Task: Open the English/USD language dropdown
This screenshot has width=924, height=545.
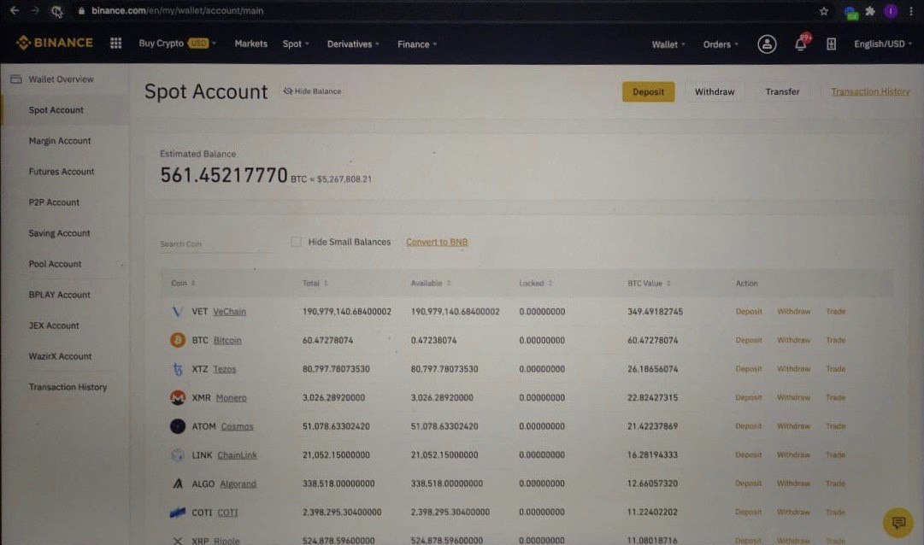Action: pyautogui.click(x=883, y=44)
